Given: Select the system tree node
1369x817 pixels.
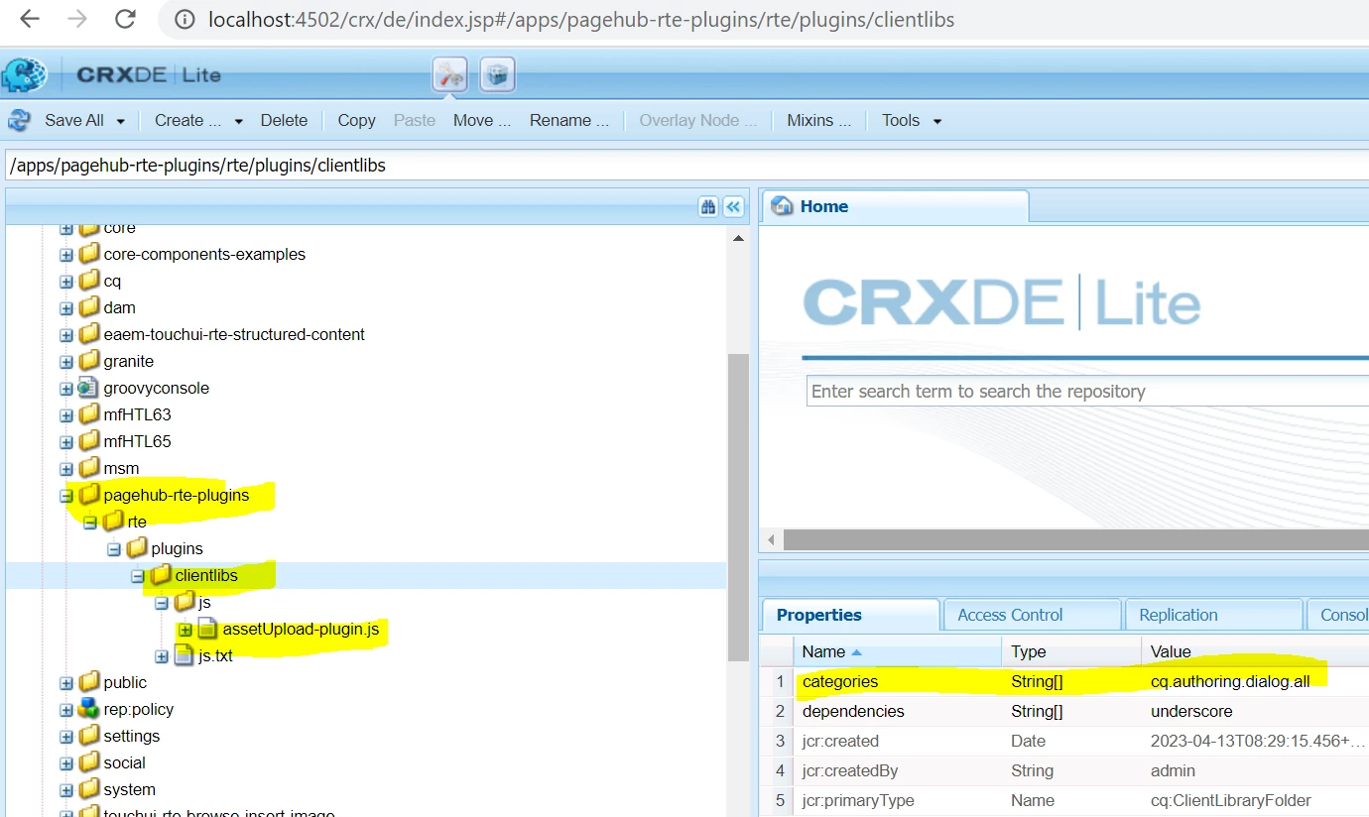Looking at the screenshot, I should (x=129, y=789).
